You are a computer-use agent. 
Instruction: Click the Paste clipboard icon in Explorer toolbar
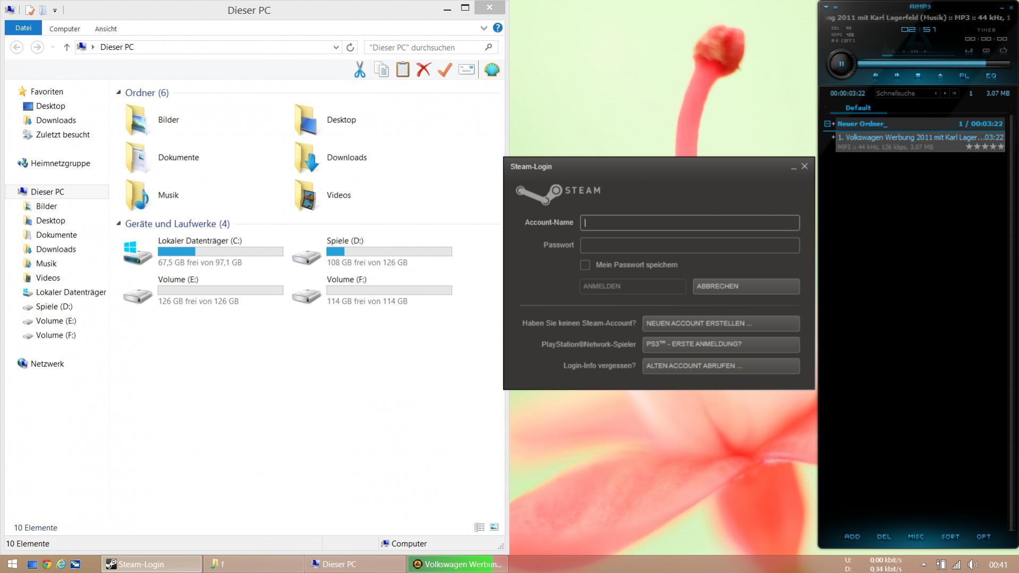(403, 70)
